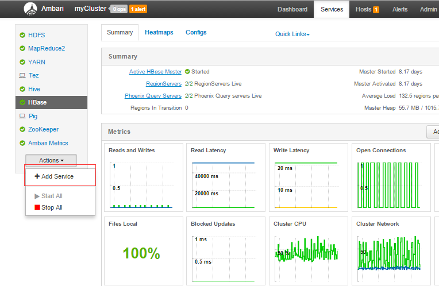Click the Active HBase Master started check icon
Screen dimensions: 439x286
coord(187,72)
